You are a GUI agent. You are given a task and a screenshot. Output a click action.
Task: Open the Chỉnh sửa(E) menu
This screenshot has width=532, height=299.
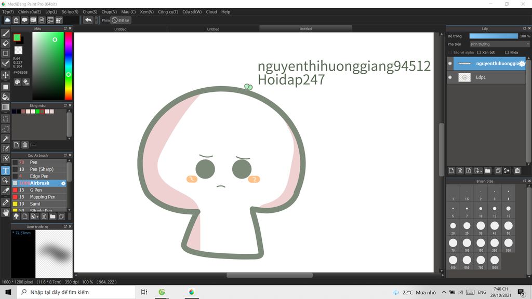pyautogui.click(x=30, y=12)
